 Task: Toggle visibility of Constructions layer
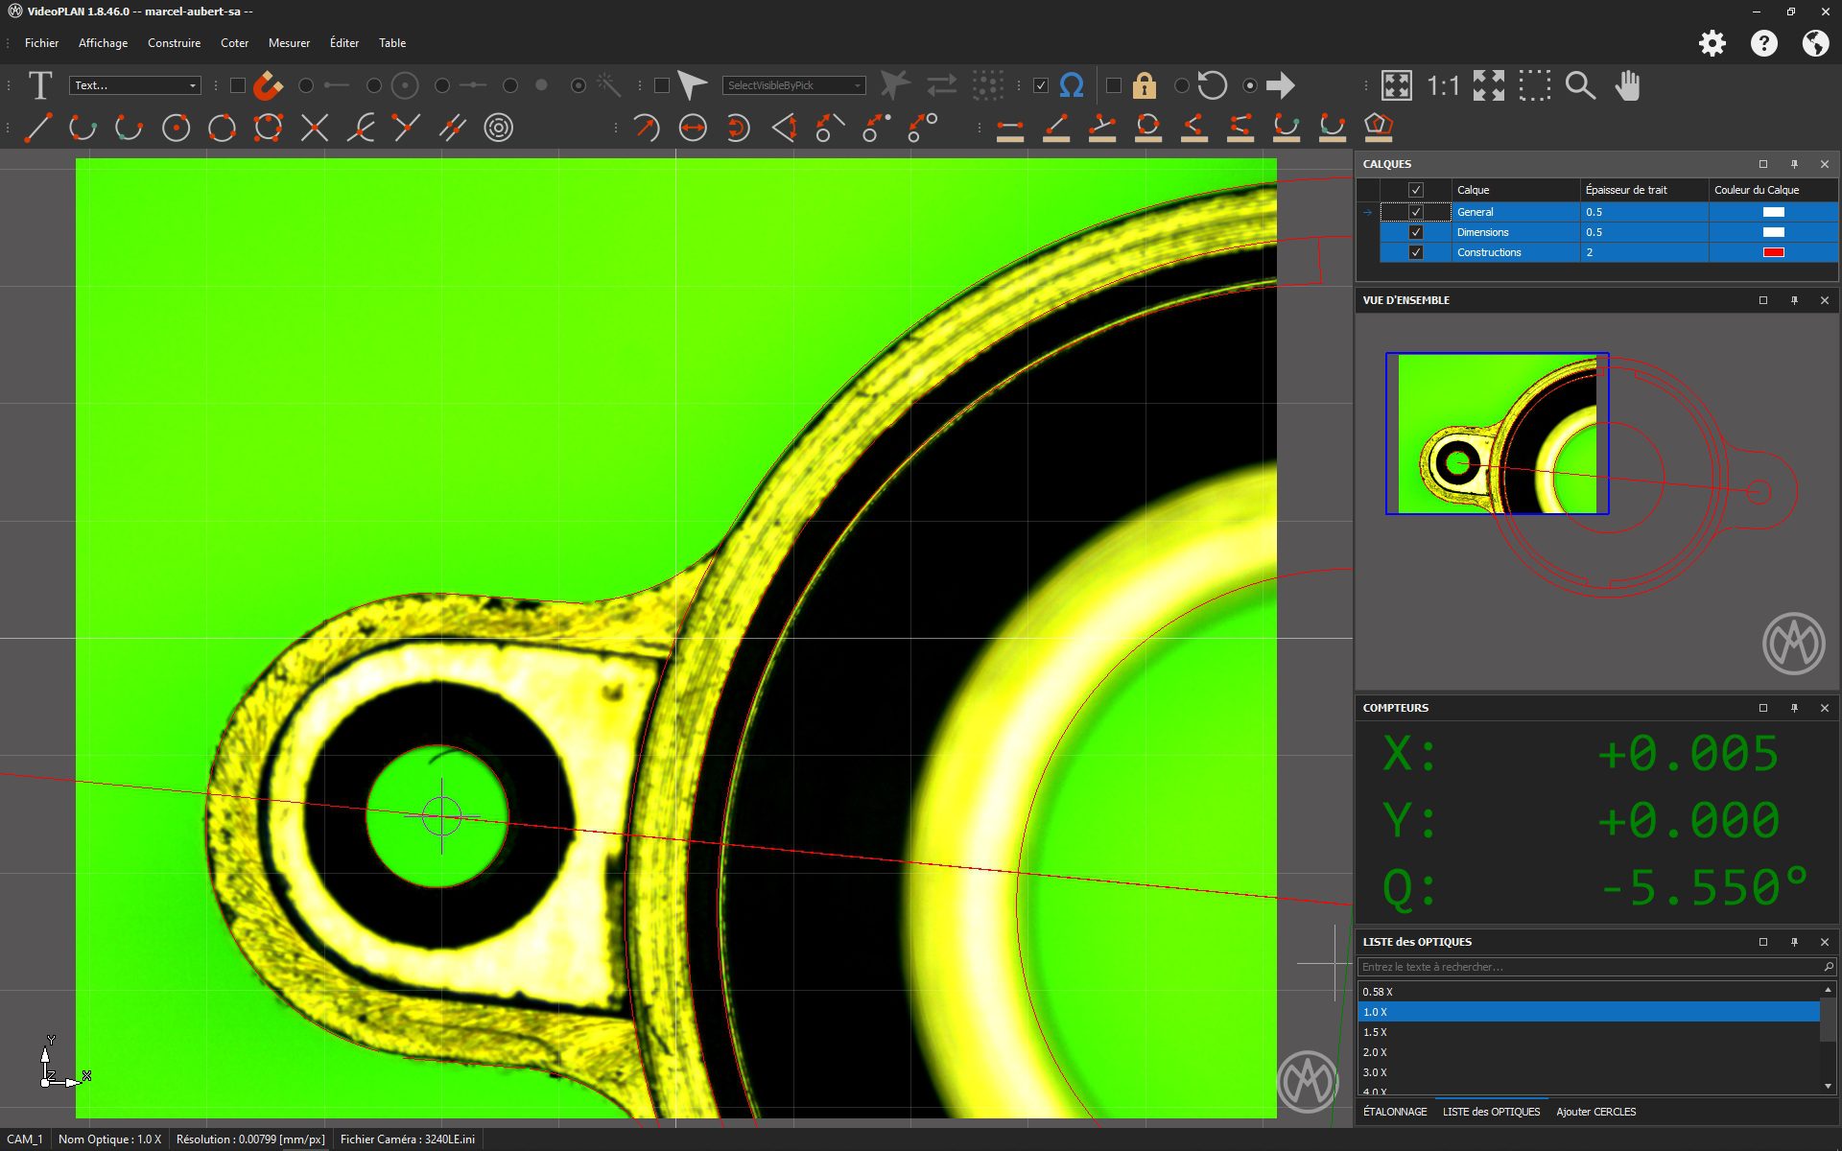pyautogui.click(x=1415, y=252)
